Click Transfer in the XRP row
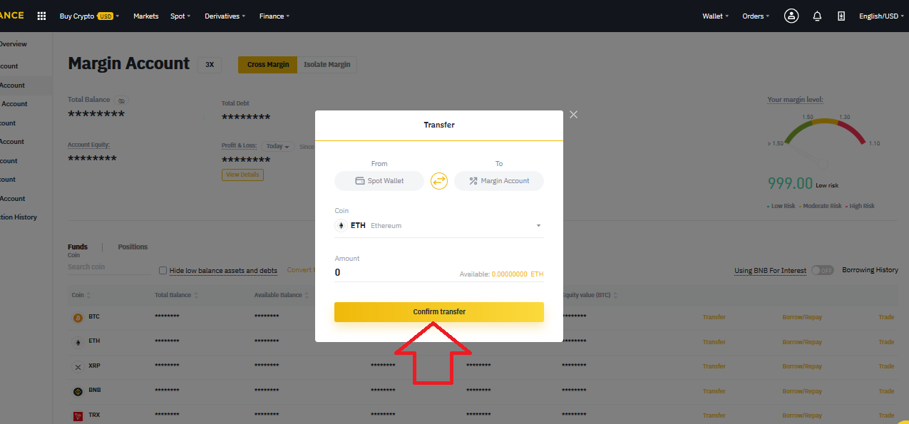909x424 pixels. [714, 366]
